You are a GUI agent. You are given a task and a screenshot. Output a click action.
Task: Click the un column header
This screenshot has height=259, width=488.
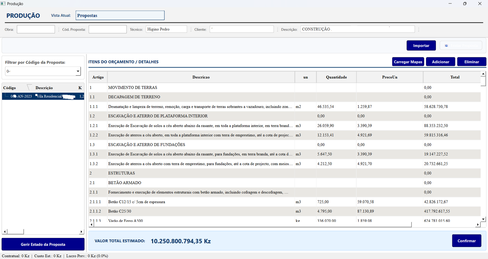coord(306,77)
